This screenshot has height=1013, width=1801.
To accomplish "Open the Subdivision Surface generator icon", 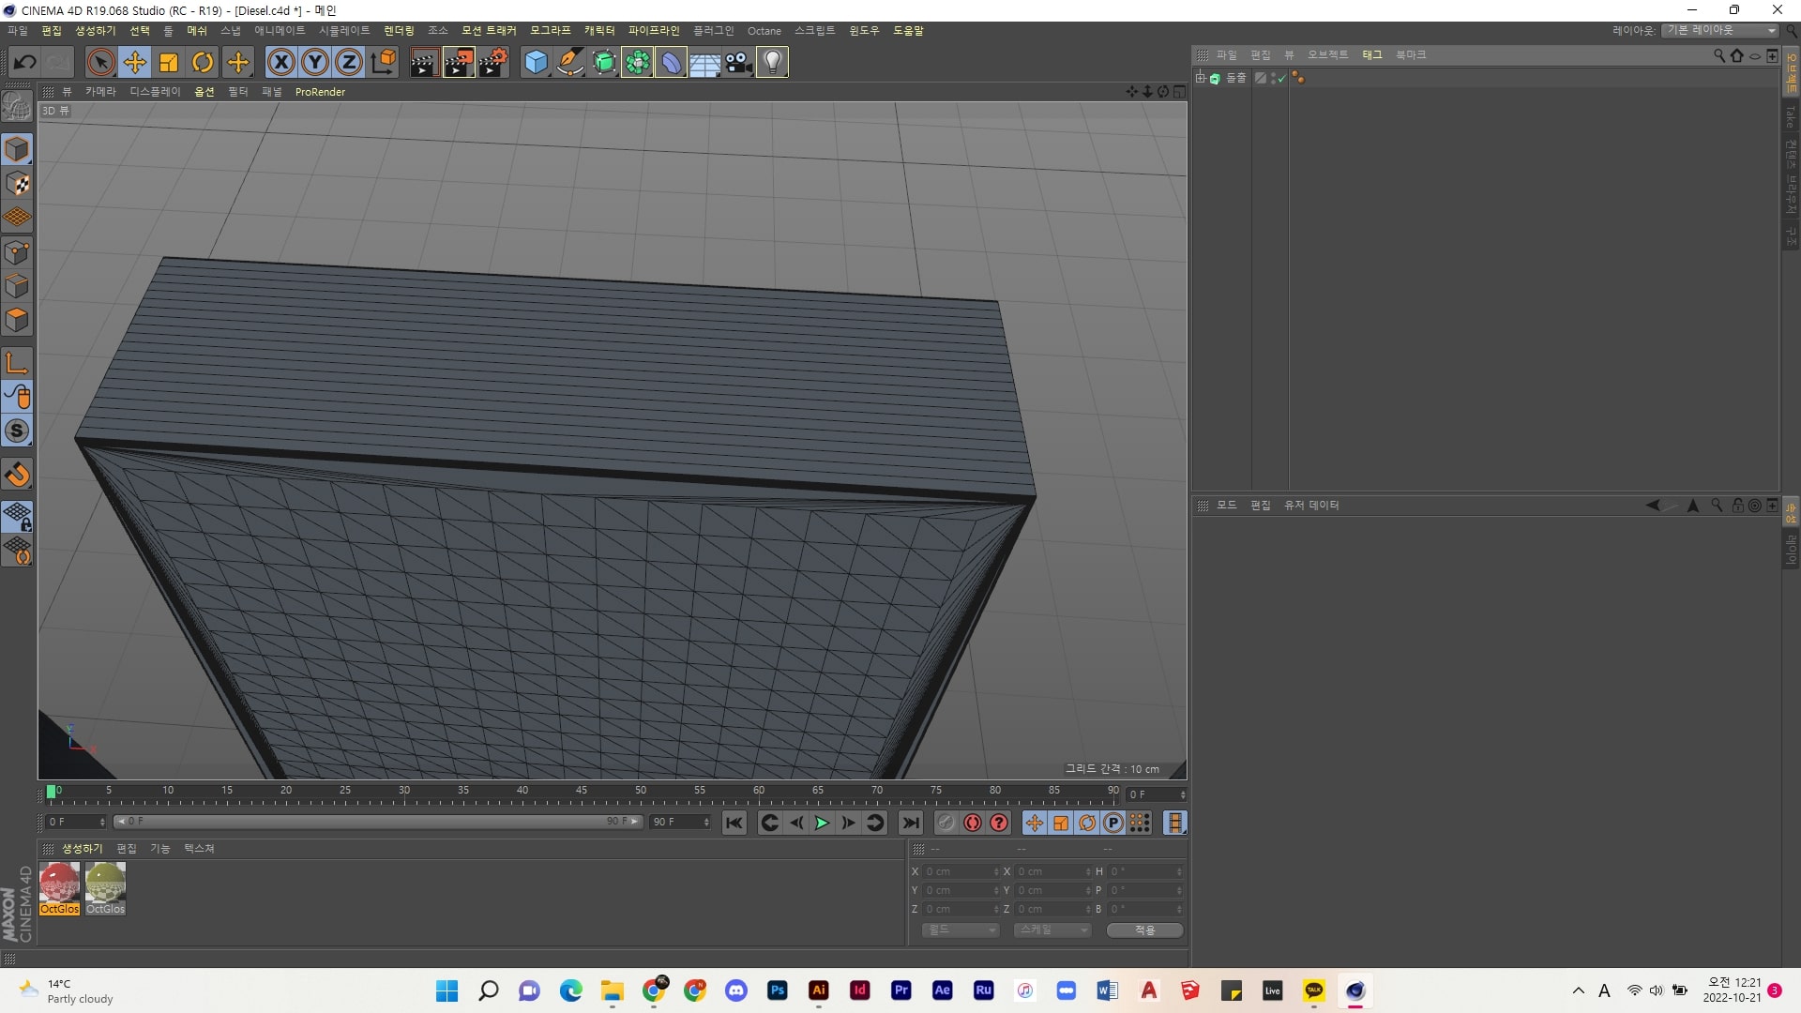I will coord(604,63).
